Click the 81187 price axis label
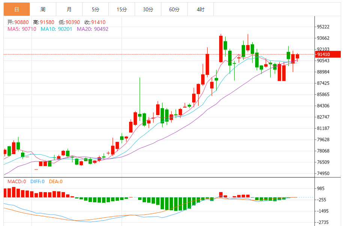Image resolution: width=343 pixels, height=226 pixels. coord(323,129)
